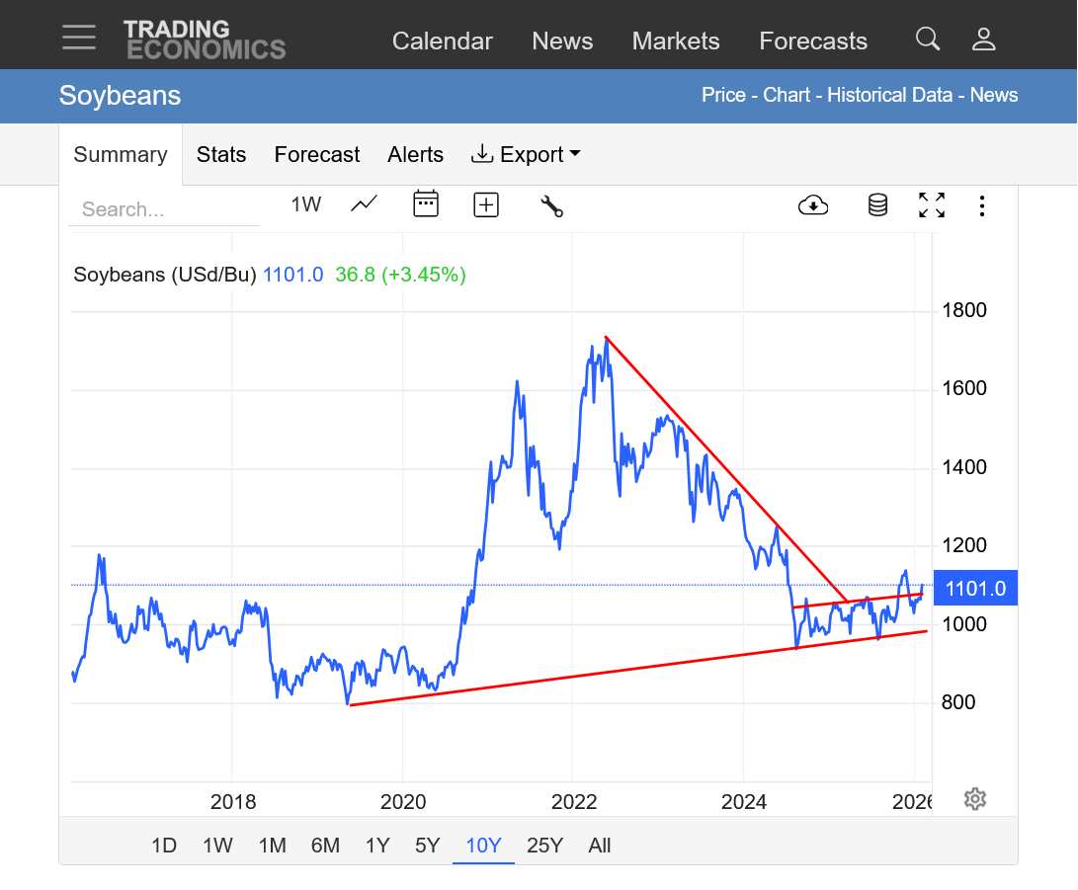Image resolution: width=1078 pixels, height=890 pixels.
Task: Click the plus box compare icon
Action: (x=486, y=204)
